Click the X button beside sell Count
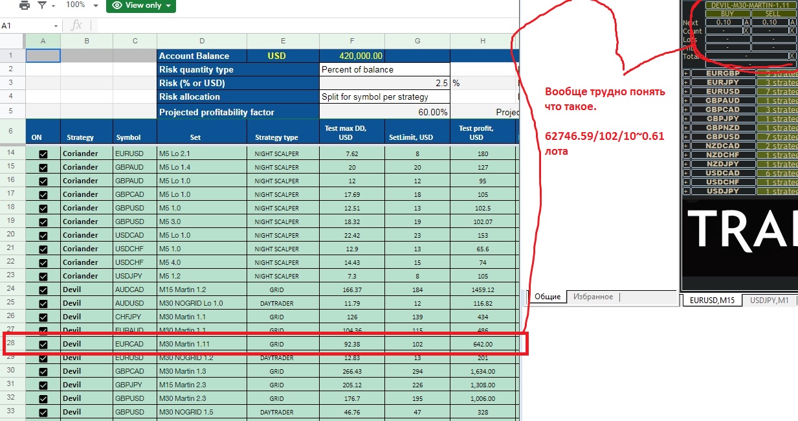798x421 pixels. tap(793, 30)
